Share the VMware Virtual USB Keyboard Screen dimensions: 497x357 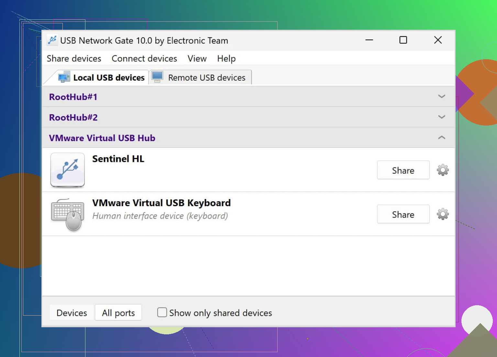[403, 214]
